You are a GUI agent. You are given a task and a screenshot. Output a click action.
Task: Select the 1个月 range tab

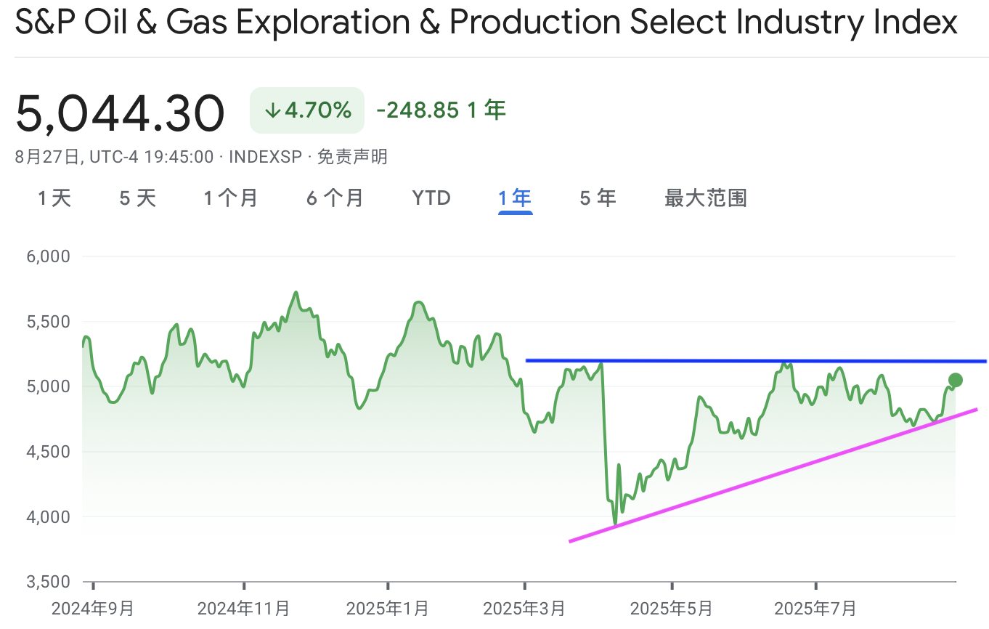231,198
